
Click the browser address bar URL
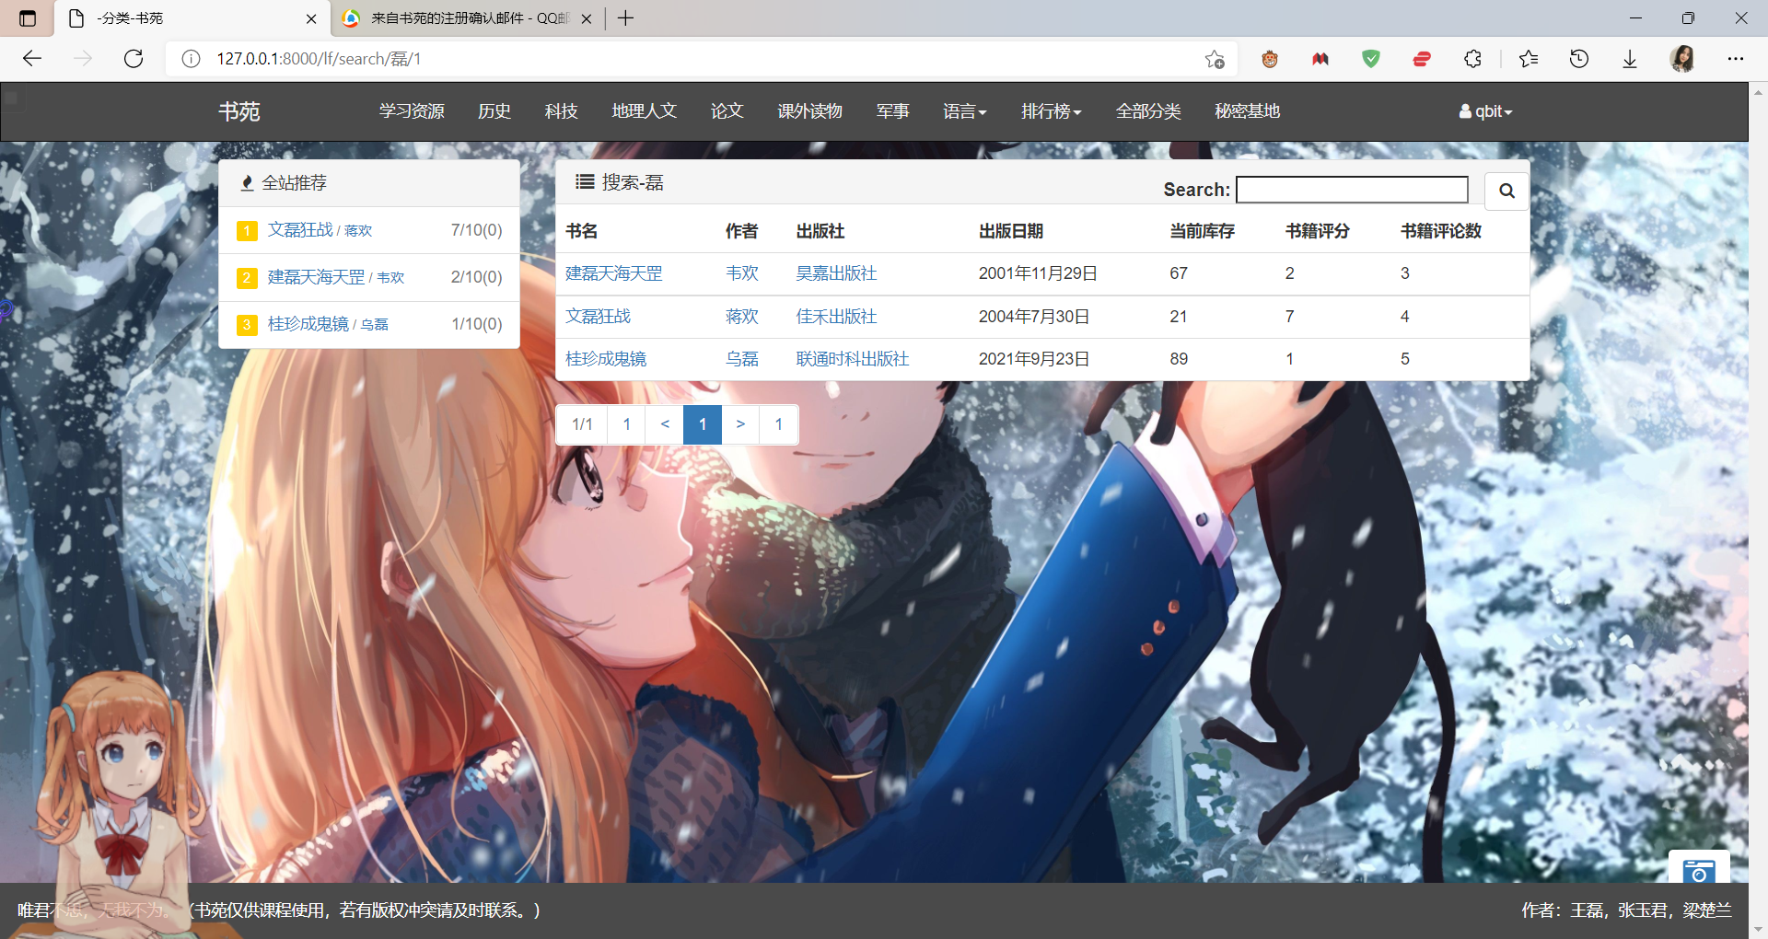click(x=319, y=59)
